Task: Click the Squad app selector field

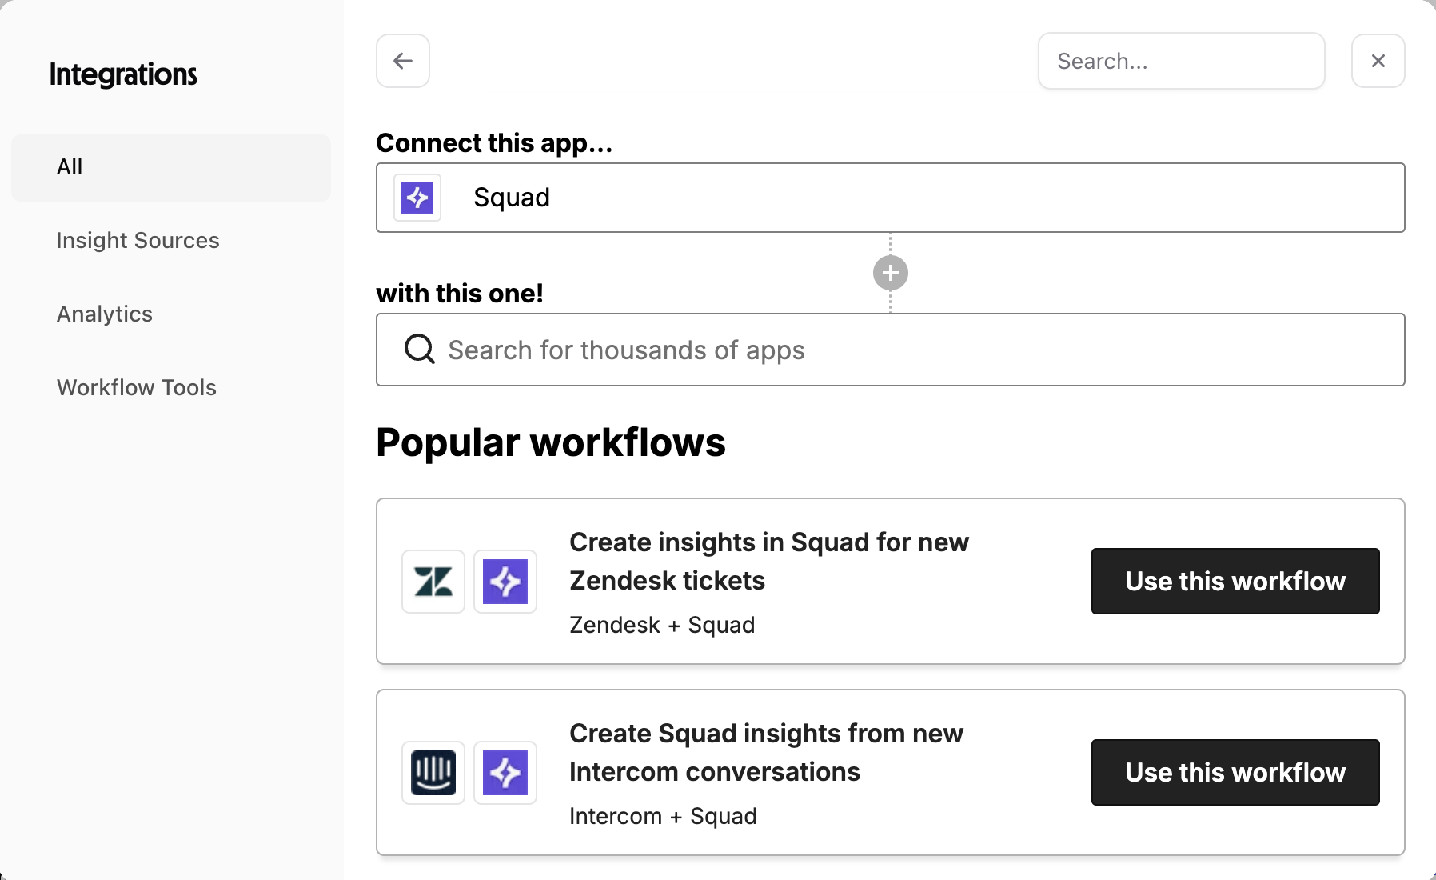Action: pos(890,198)
